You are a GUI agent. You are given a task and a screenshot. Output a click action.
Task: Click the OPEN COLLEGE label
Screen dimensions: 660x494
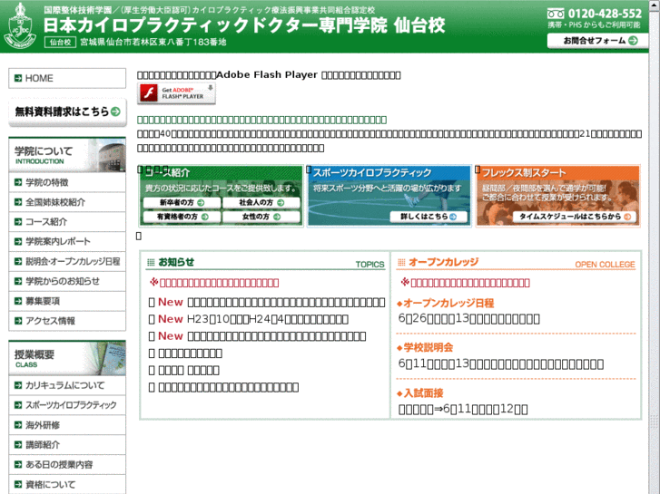point(605,265)
